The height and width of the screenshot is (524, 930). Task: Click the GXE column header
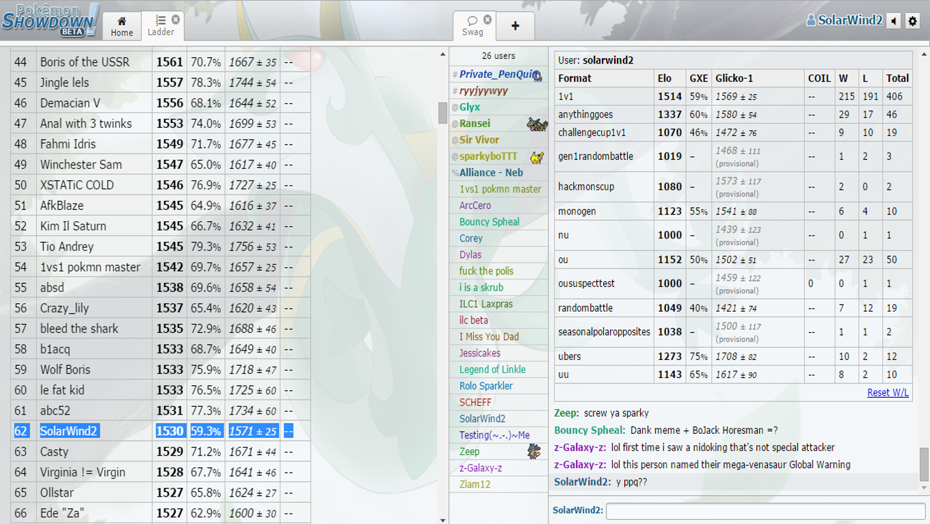(x=699, y=79)
